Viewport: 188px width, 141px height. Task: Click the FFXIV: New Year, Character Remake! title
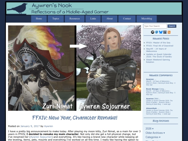pos(75,118)
